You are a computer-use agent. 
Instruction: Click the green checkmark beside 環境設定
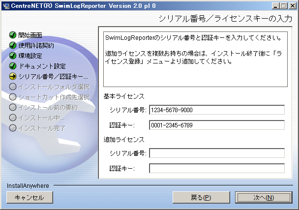pos(13,56)
